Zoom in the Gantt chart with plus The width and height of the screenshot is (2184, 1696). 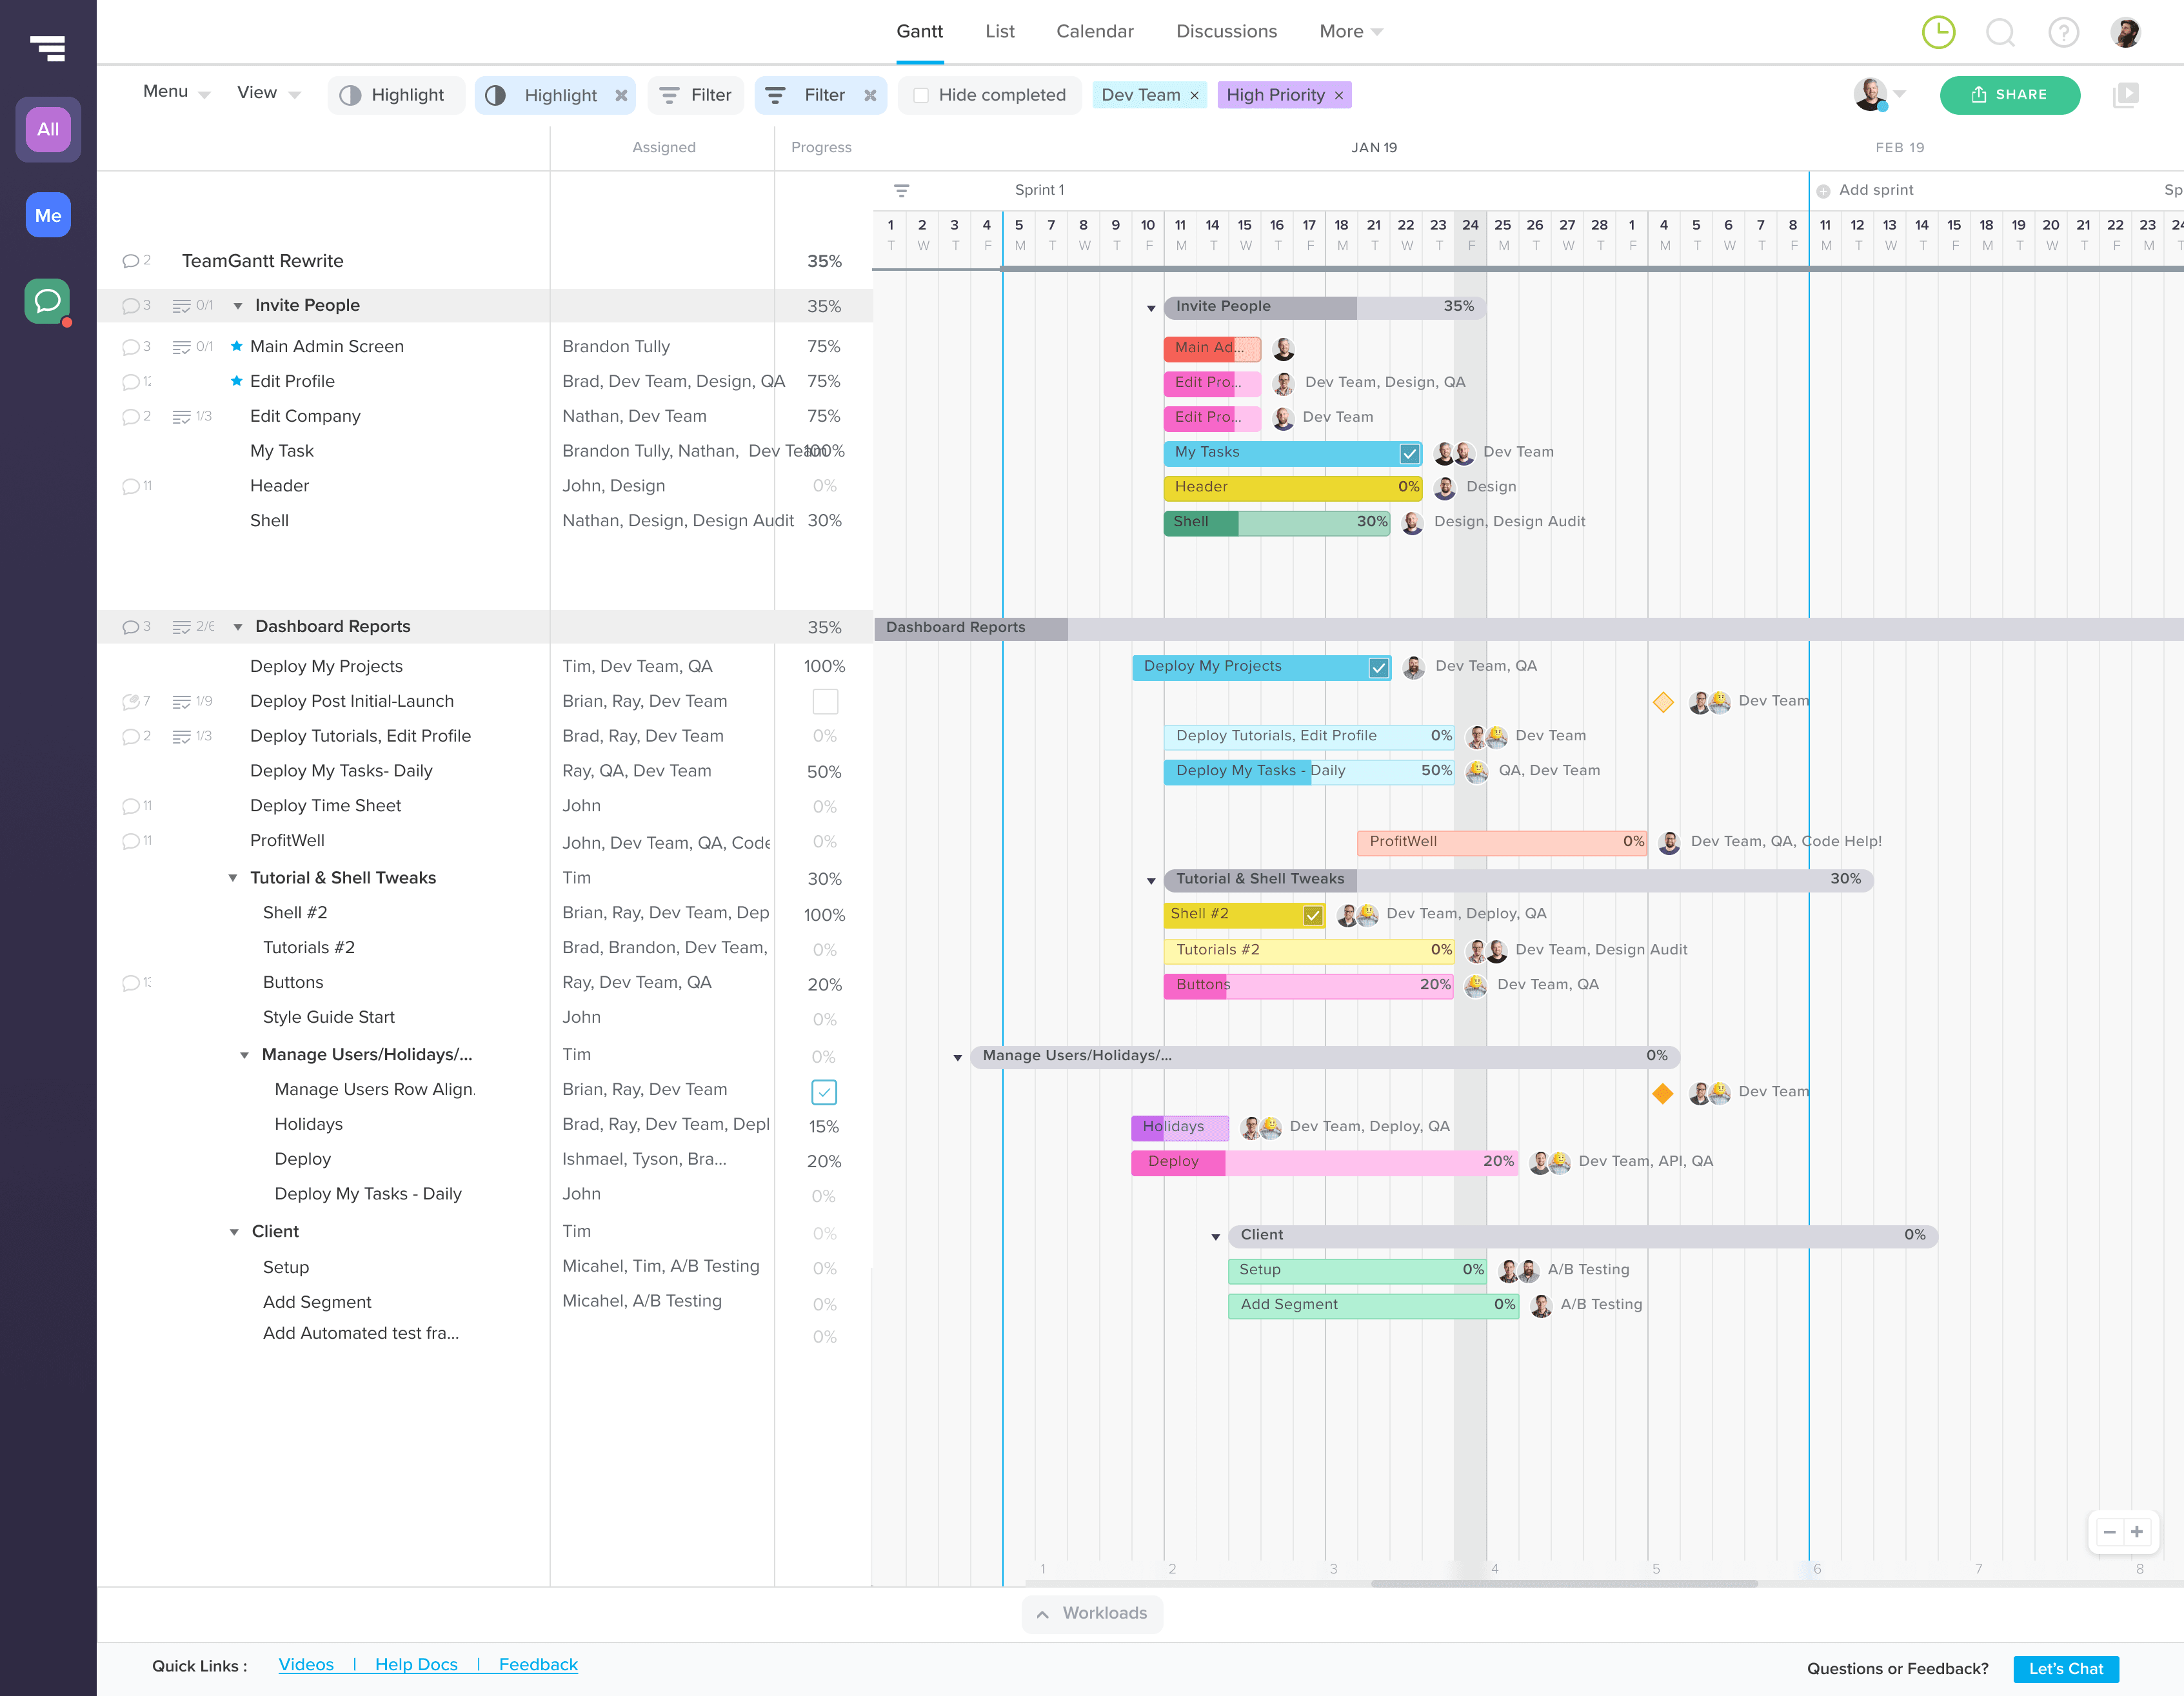2137,1531
